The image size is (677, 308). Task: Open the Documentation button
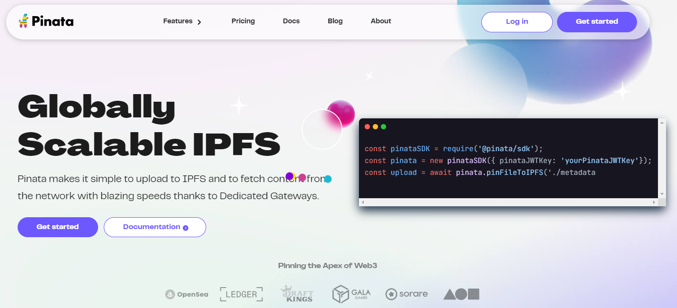click(155, 227)
